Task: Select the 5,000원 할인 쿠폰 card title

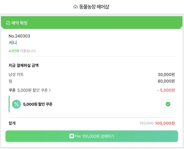Action: pos(38,104)
